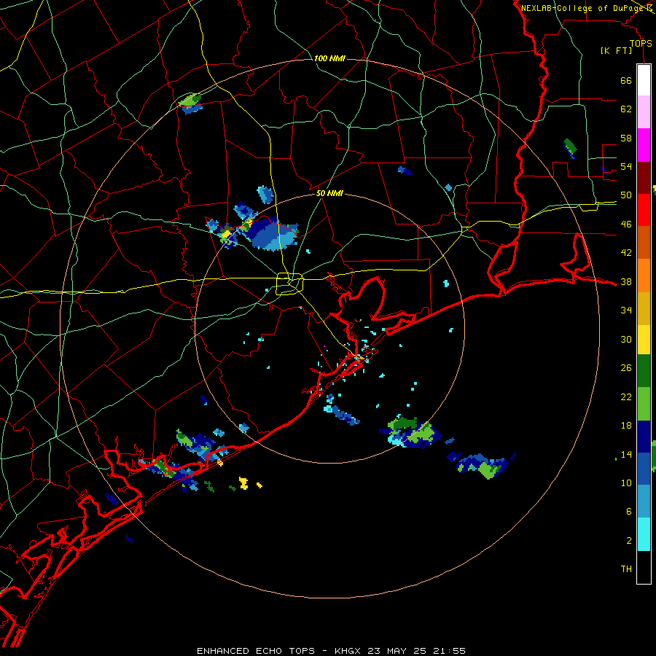
Task: Click the legend value 58
Action: (626, 138)
